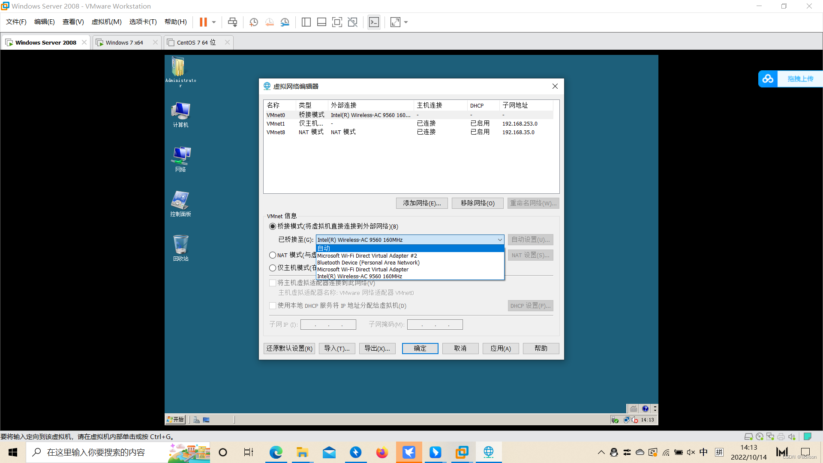Viewport: 823px width, 463px height.
Task: Revert to snapshot with orange arrow icon
Action: coord(270,22)
